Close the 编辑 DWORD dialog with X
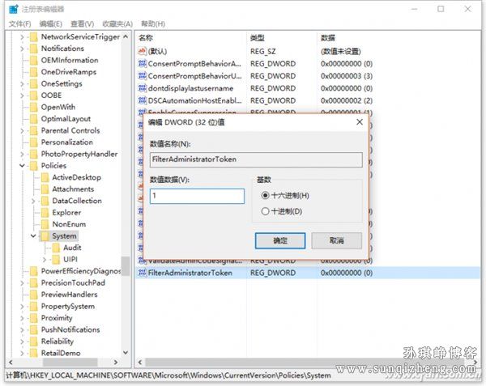The height and width of the screenshot is (386, 486). tap(360, 122)
